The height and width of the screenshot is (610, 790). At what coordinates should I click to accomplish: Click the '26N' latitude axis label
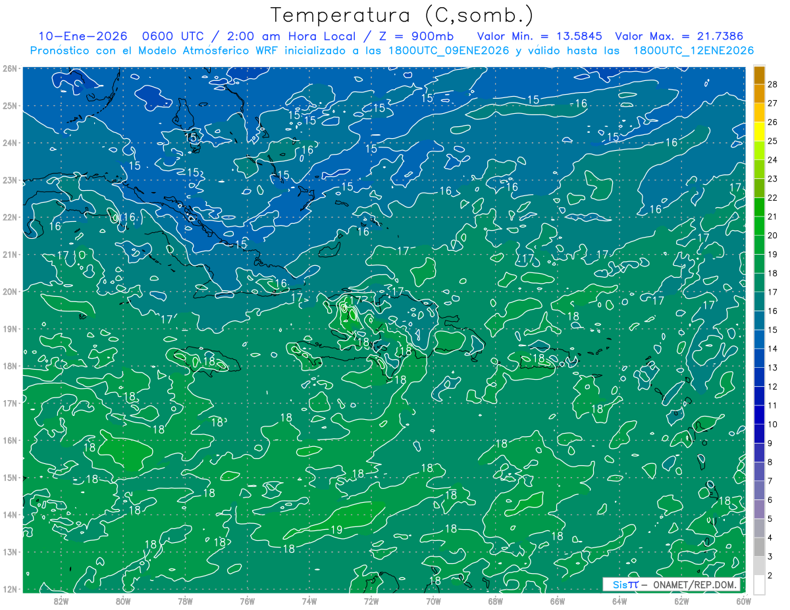pos(10,68)
